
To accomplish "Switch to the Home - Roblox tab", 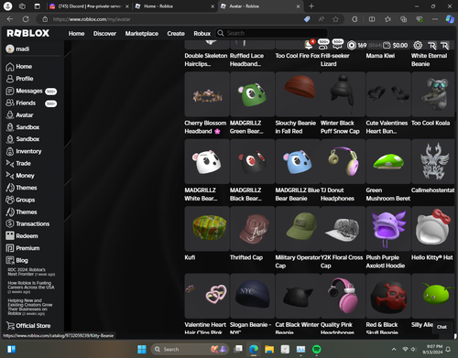I will (174, 6).
